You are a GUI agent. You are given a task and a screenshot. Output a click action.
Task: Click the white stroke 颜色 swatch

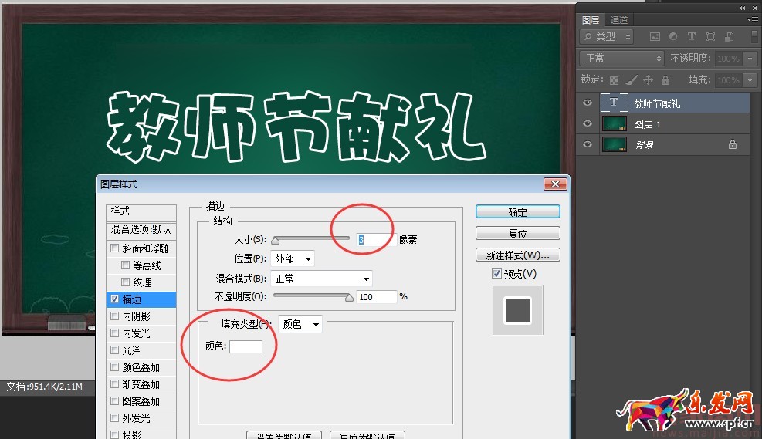(246, 347)
